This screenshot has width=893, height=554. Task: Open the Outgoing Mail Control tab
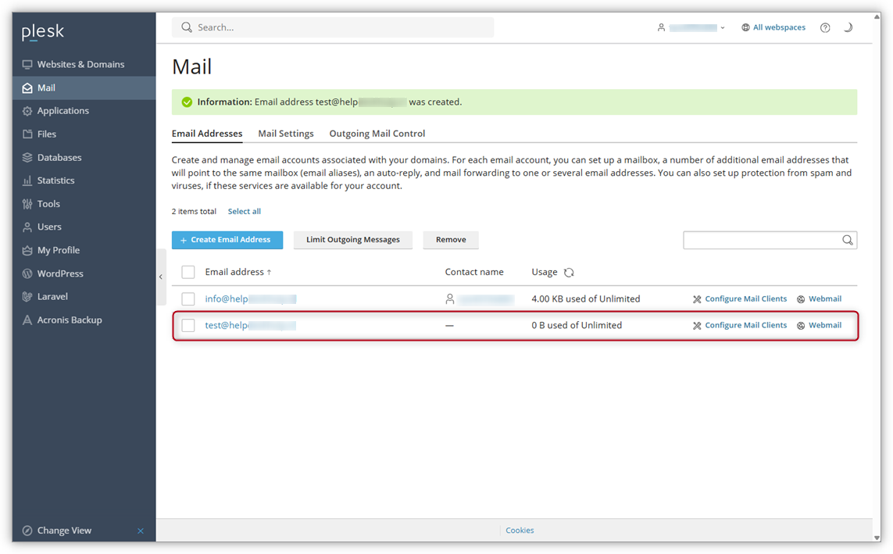tap(377, 133)
